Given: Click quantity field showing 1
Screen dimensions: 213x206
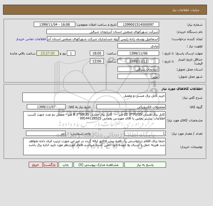Looking at the screenshot, I should point(145,134).
